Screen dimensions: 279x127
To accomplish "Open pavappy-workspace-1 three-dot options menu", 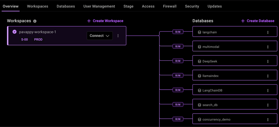I will (118, 36).
